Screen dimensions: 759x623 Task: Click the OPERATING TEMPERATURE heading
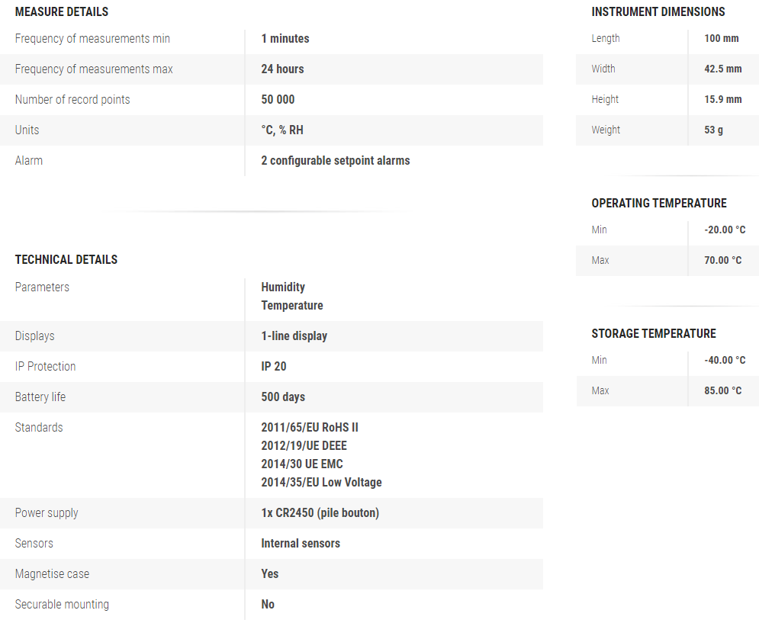tap(659, 204)
